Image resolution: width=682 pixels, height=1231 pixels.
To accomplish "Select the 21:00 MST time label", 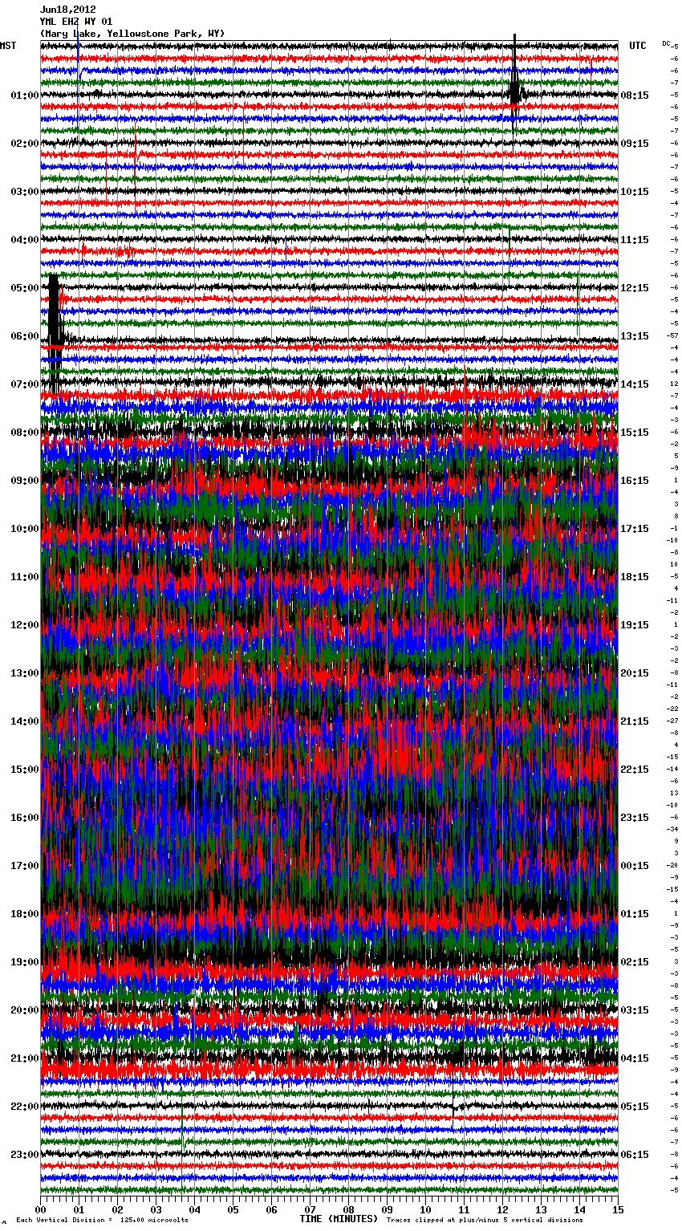I will point(25,1058).
